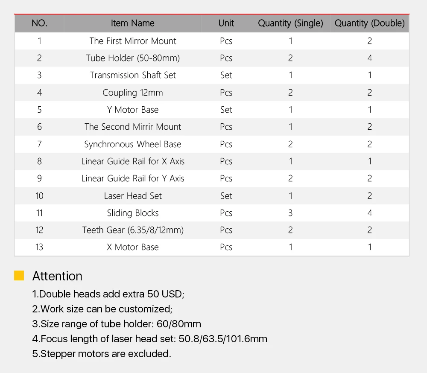The image size is (427, 373).
Task: Click the "X Motor Base" item
Action: (133, 247)
